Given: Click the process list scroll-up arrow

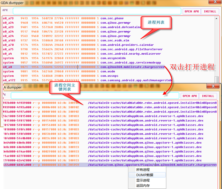Looking at the screenshot, I should click(217, 19).
